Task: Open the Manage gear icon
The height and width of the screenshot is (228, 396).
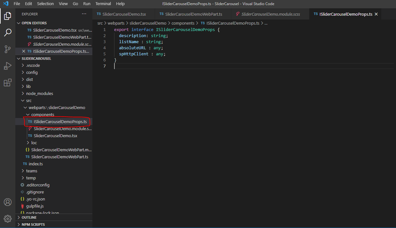Action: pyautogui.click(x=8, y=219)
